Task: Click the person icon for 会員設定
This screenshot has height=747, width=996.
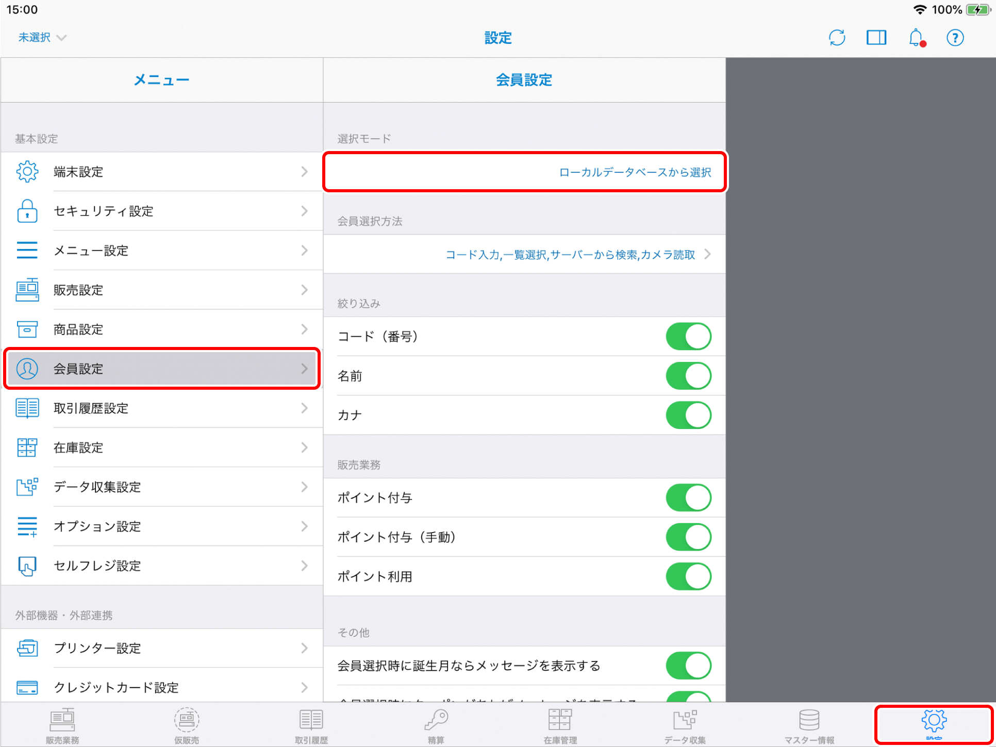Action: click(x=27, y=369)
